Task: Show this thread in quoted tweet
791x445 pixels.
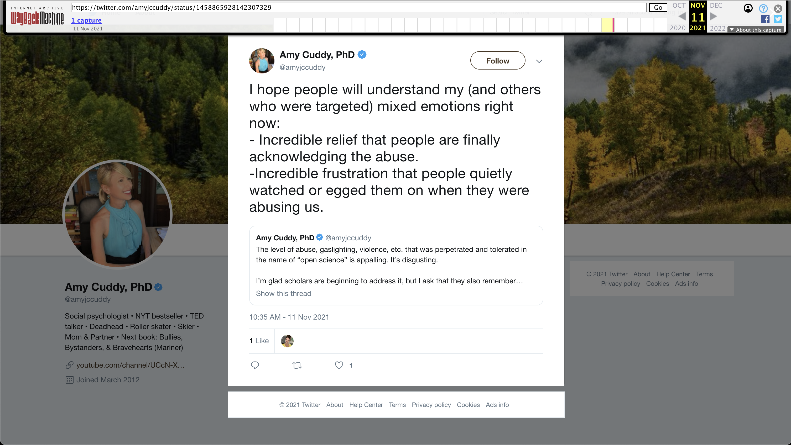Action: [x=283, y=293]
